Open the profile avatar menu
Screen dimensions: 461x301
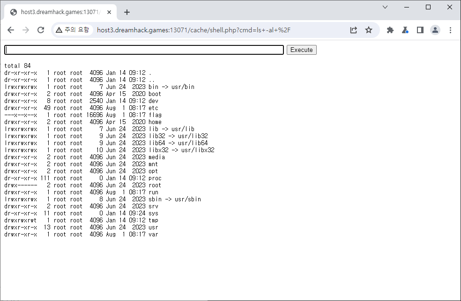435,30
